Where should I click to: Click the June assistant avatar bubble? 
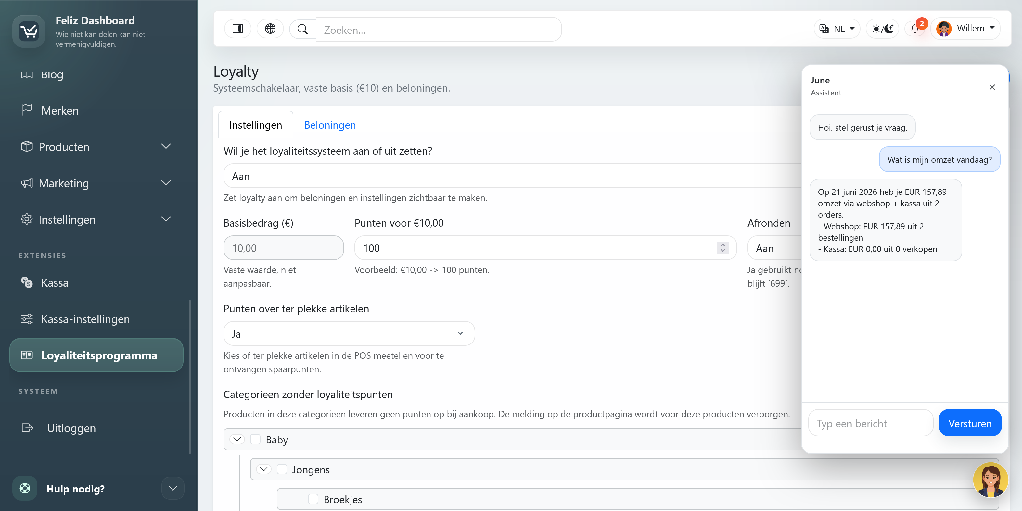(x=991, y=480)
